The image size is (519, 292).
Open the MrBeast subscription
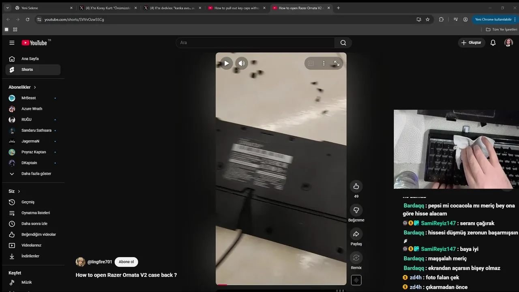pos(33,98)
